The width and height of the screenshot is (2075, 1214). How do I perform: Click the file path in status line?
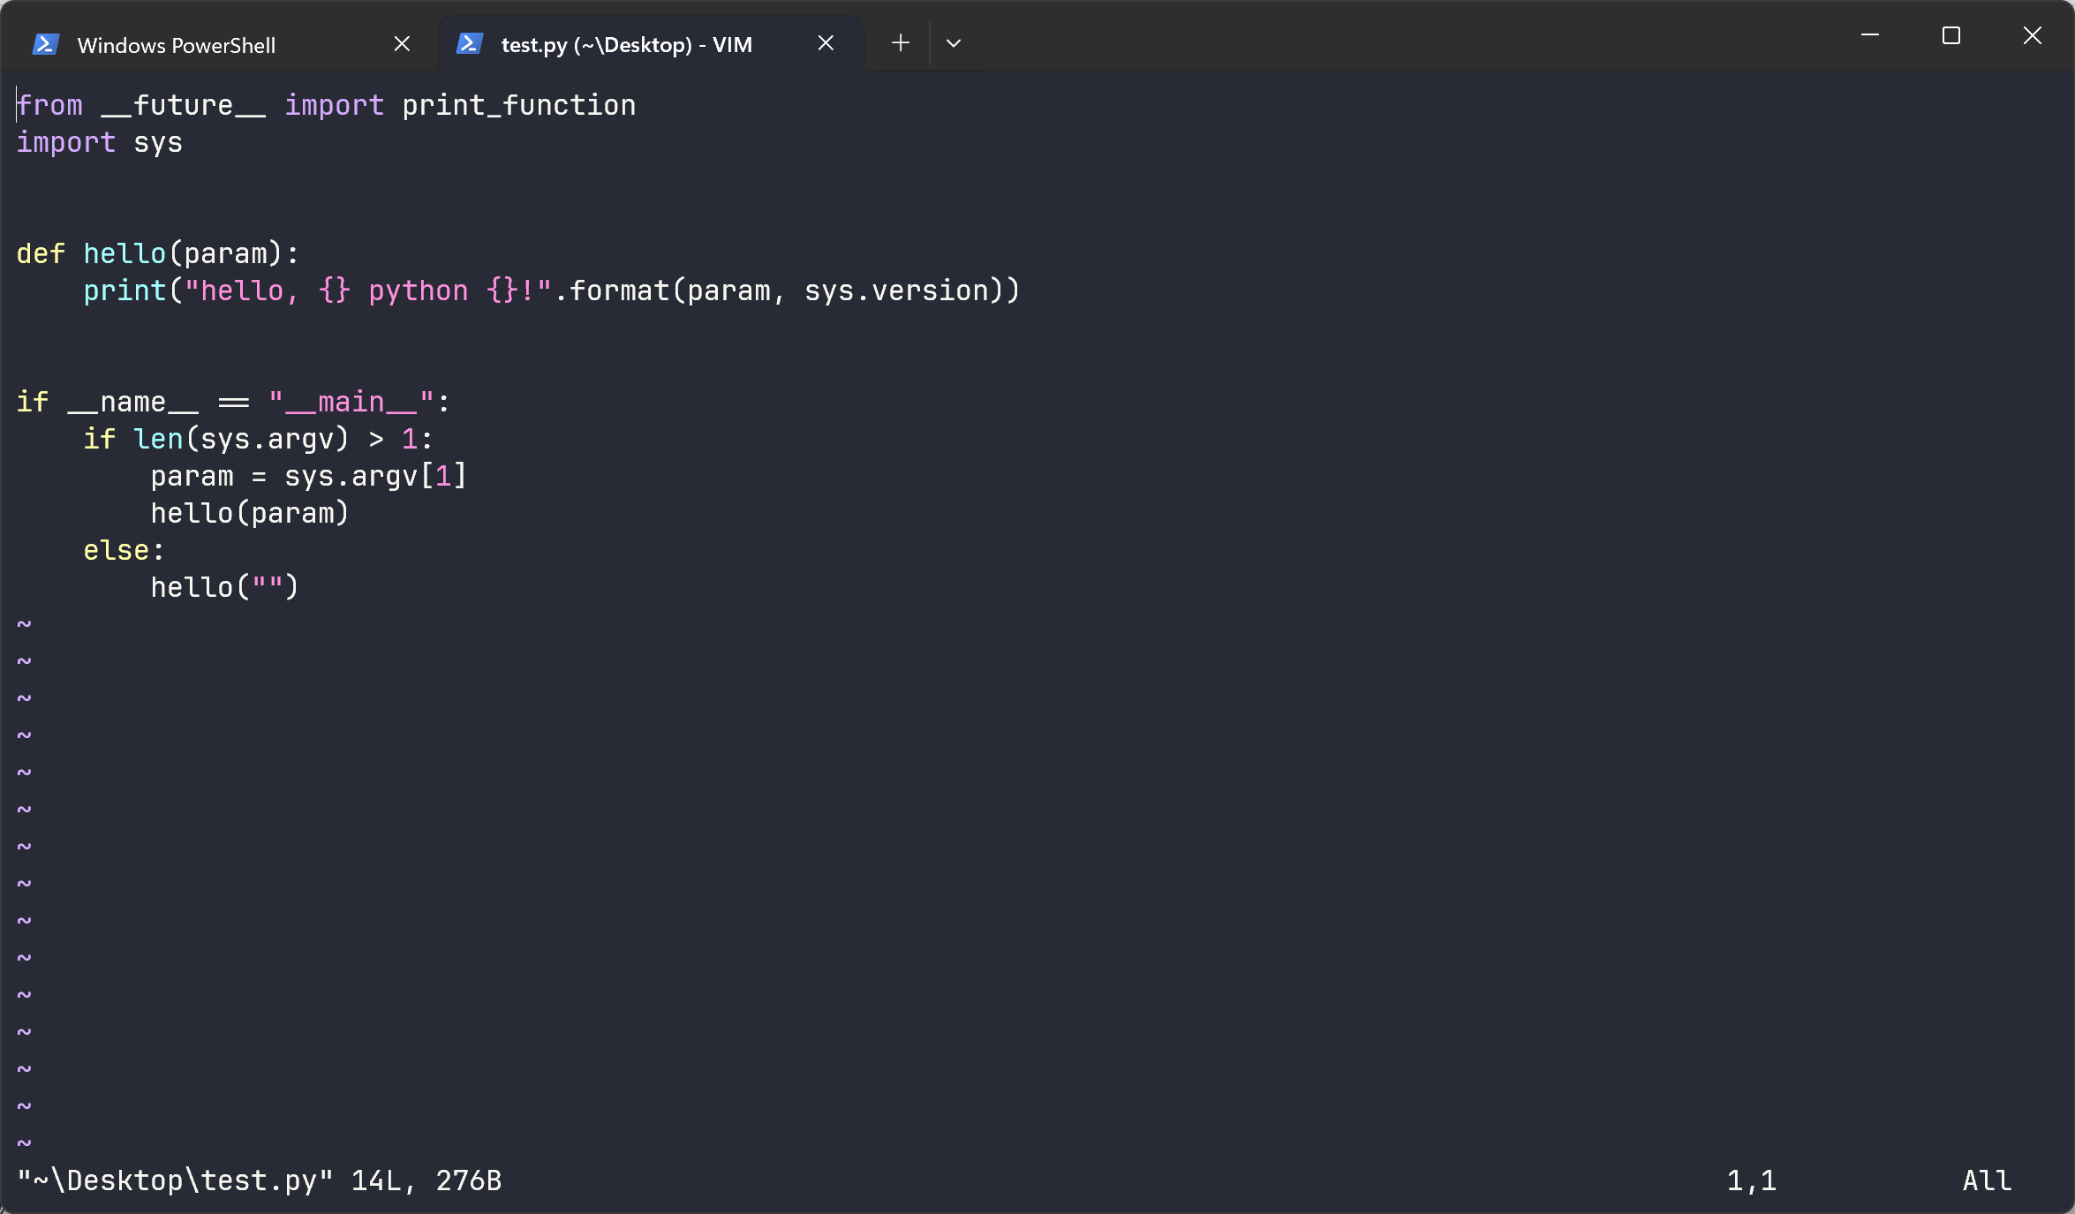(175, 1180)
